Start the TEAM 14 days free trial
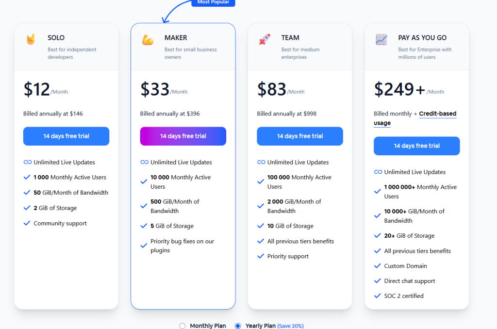 tap(300, 136)
